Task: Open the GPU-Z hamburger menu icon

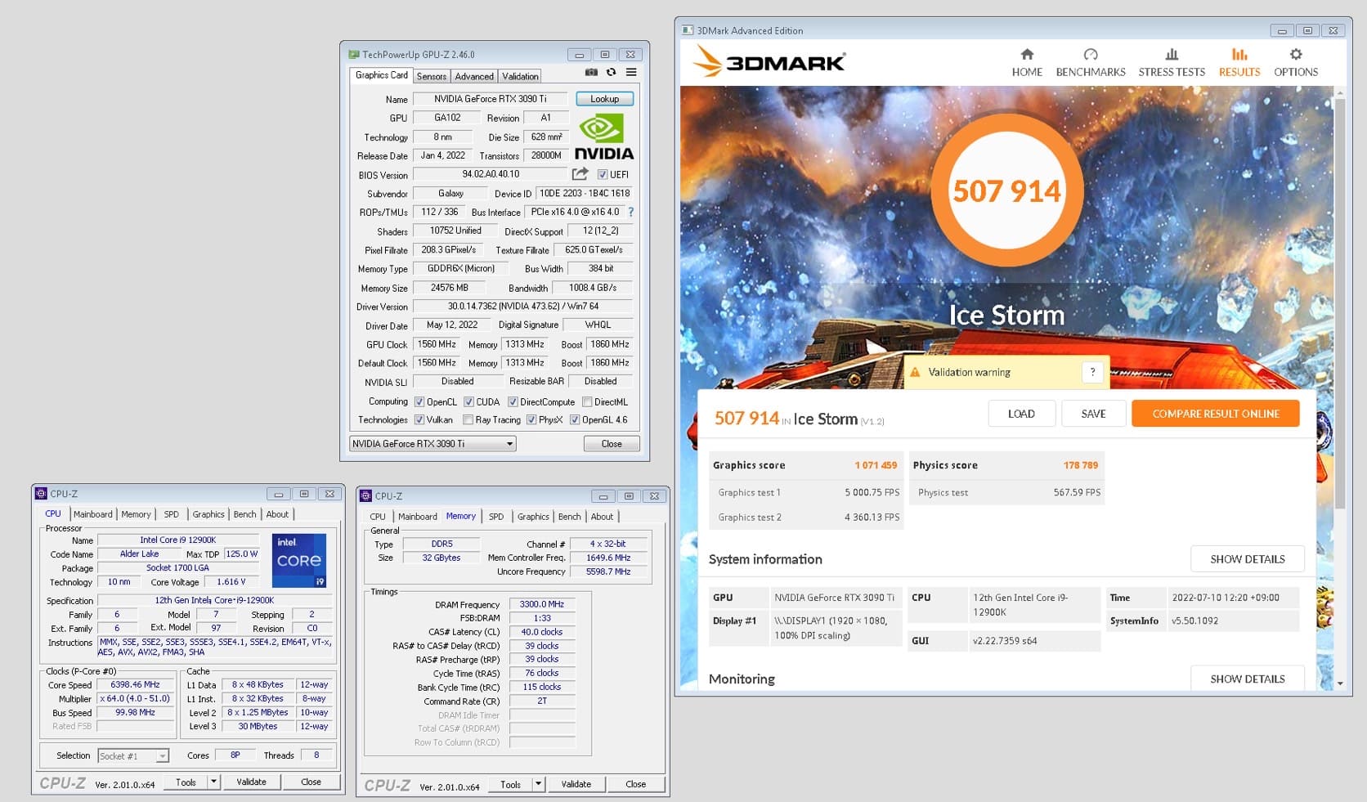Action: [631, 73]
